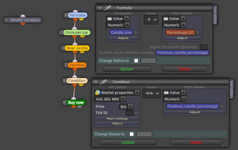Viewport: 238px width, 150px height.
Task: Click the Adjust the result optional field
Action: point(204,47)
